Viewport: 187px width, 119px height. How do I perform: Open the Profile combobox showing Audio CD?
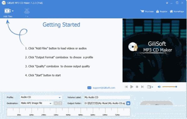tap(41, 97)
